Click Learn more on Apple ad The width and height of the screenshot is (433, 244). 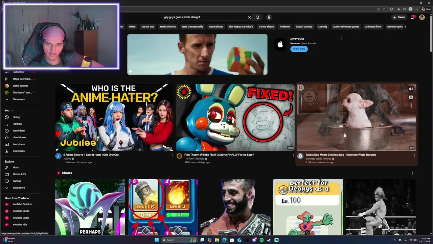tap(299, 49)
